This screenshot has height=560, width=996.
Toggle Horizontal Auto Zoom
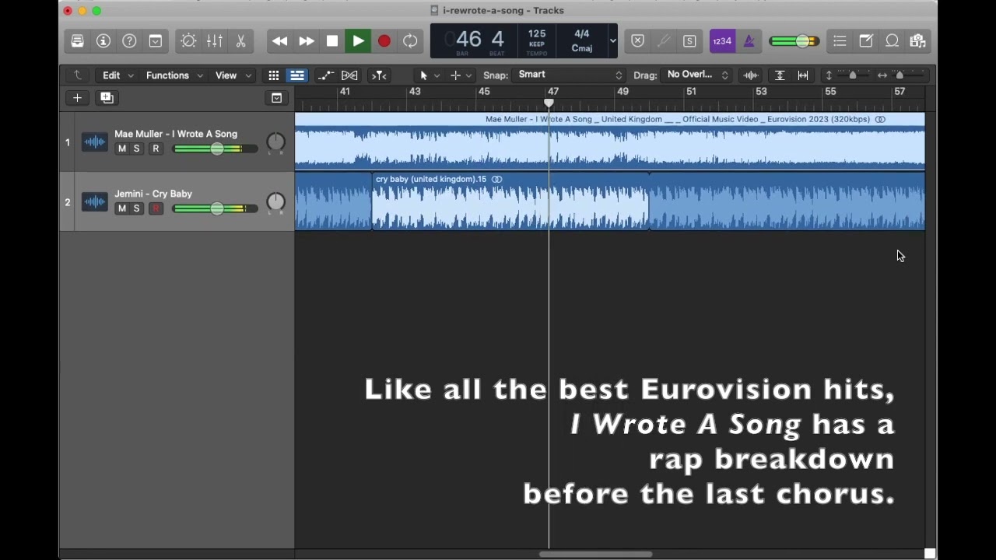coord(804,75)
